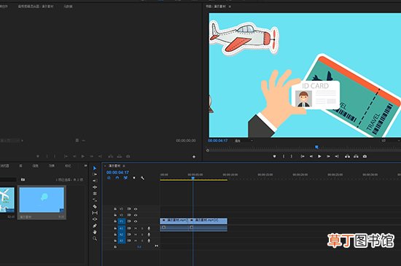Select the Slip tool
The height and width of the screenshot is (266, 401).
pyautogui.click(x=95, y=213)
